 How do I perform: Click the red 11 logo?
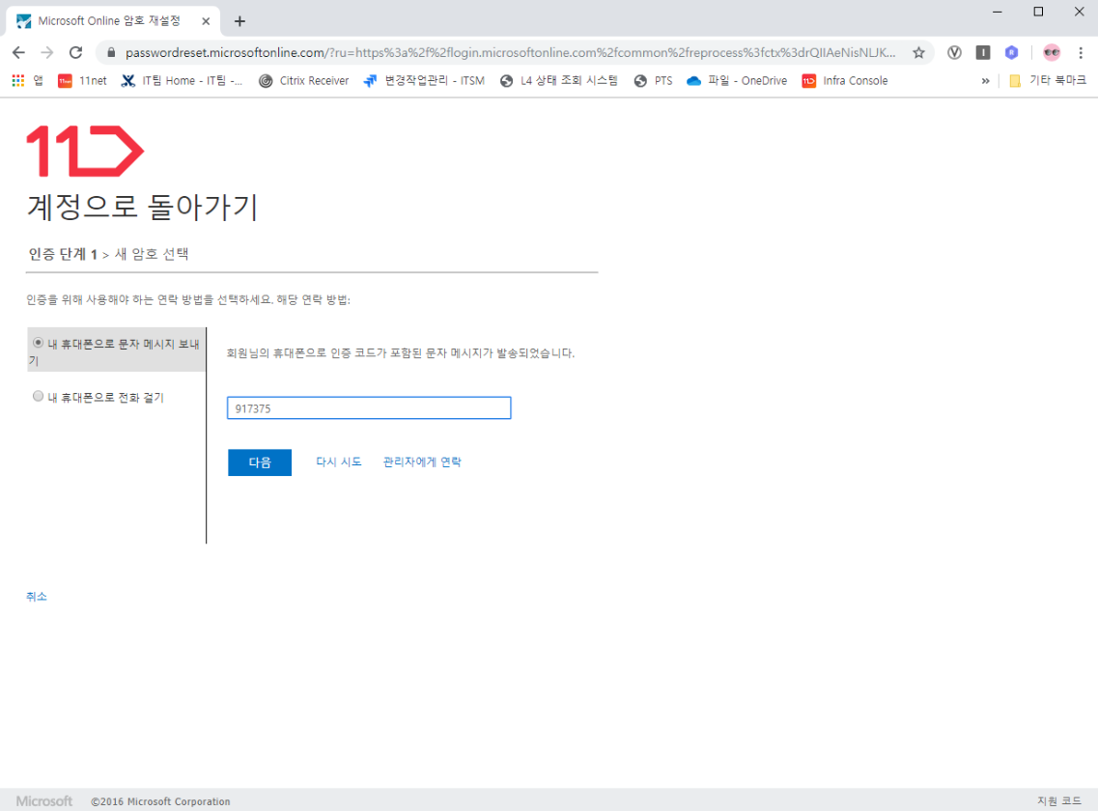tap(85, 152)
